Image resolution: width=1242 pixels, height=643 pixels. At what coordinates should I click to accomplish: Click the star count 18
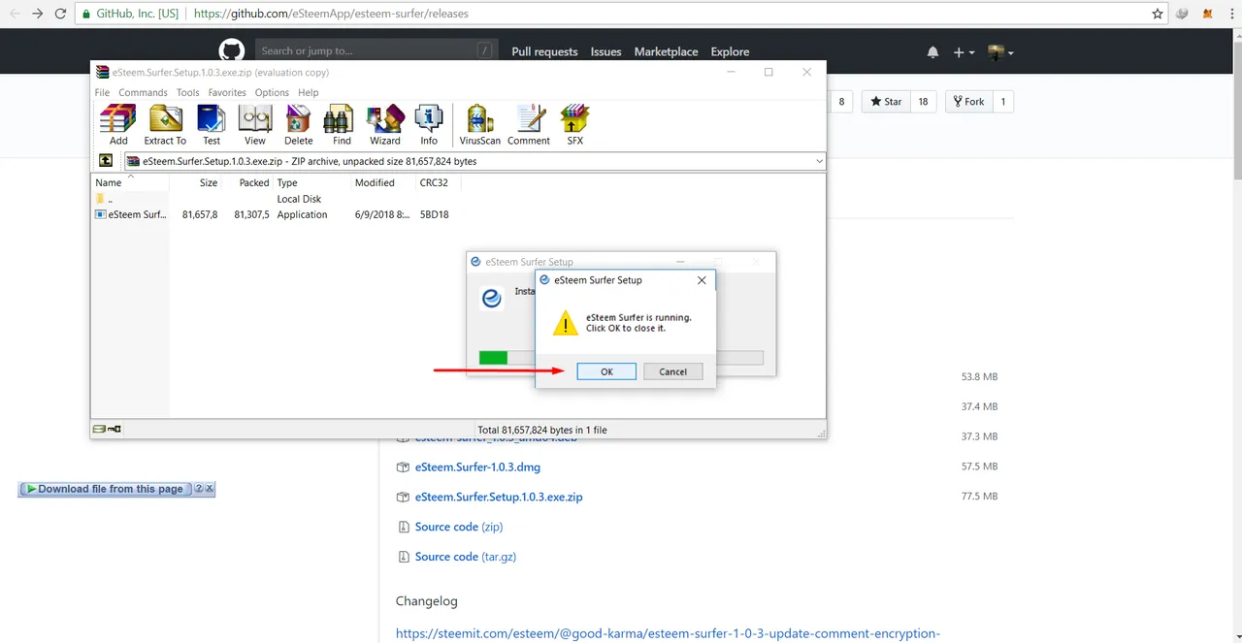tap(923, 102)
